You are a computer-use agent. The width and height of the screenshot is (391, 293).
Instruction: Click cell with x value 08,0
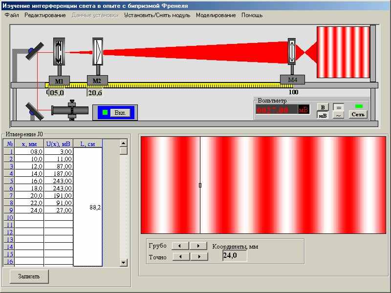point(29,151)
